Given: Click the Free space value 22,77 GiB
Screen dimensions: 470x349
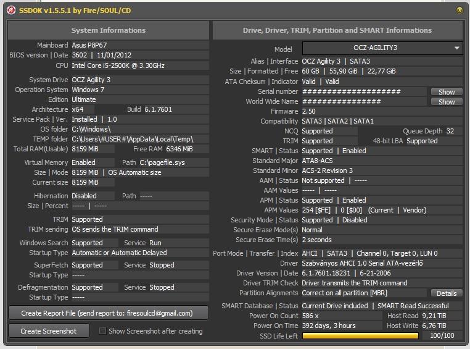Looking at the screenshot, I should 382,72.
